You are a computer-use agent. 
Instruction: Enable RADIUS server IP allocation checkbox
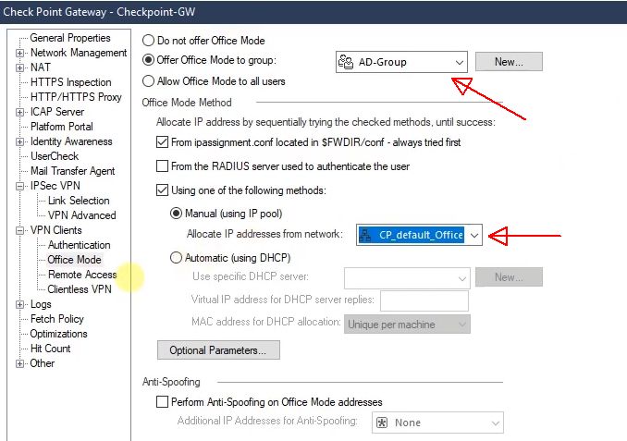click(162, 165)
